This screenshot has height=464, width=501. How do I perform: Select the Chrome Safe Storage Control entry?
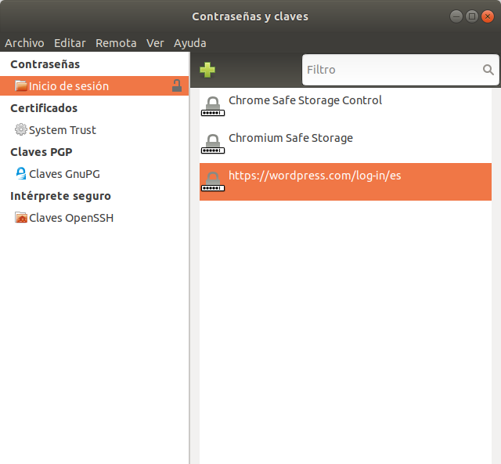tap(305, 101)
